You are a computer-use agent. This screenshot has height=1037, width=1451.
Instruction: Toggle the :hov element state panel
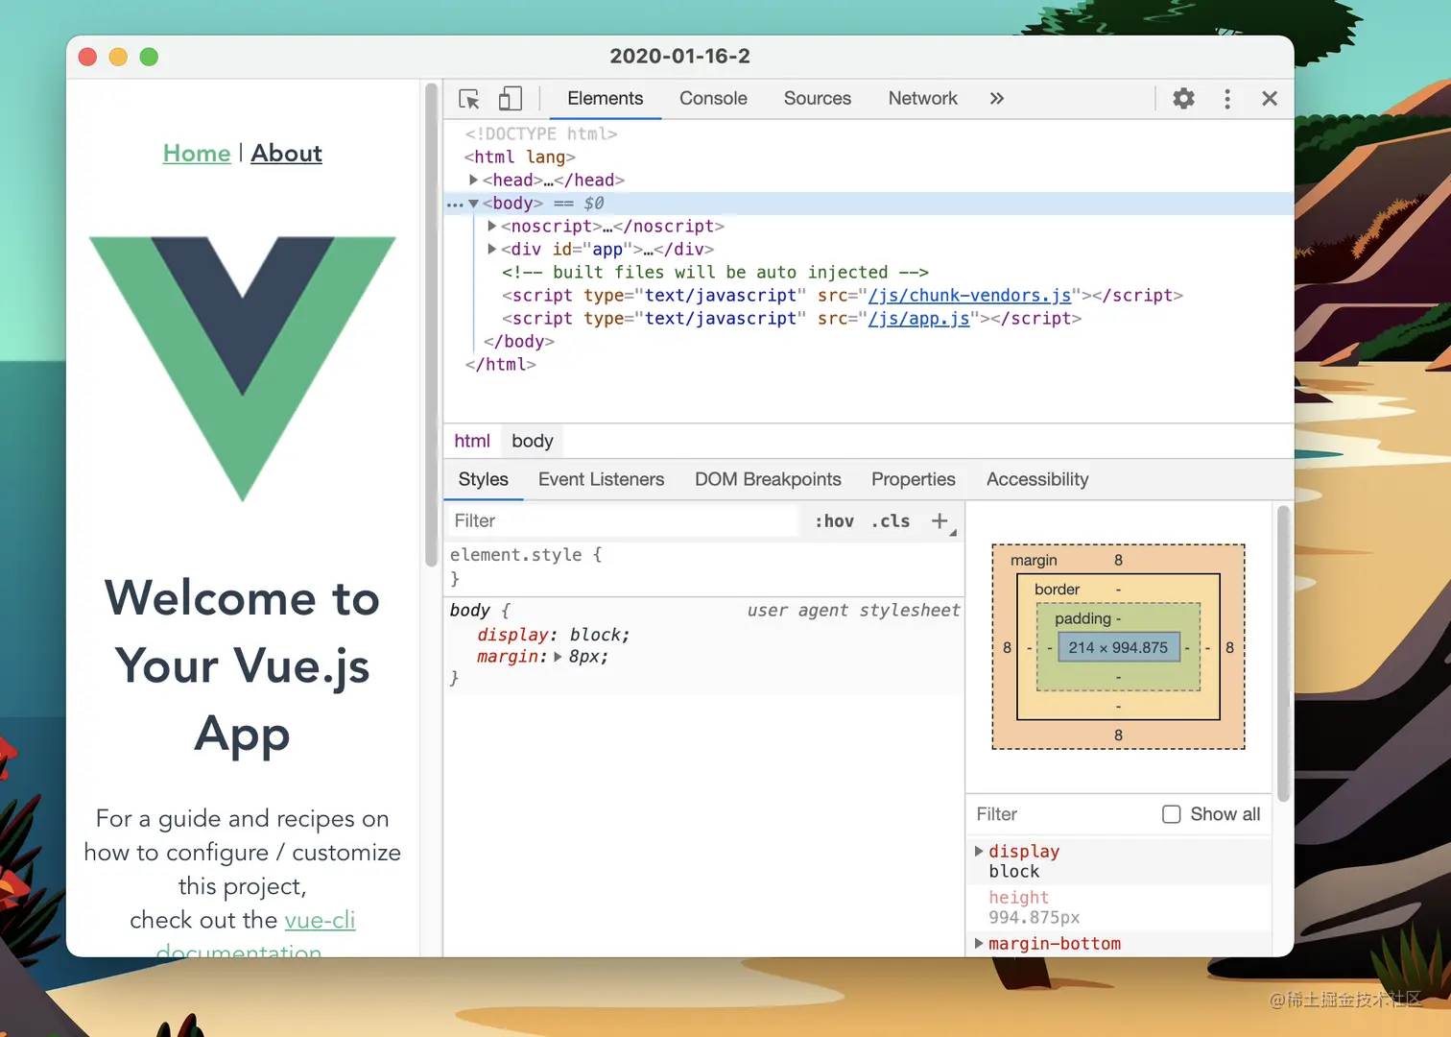point(834,520)
